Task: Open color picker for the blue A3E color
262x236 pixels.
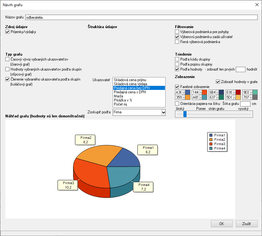Action: (184, 92)
